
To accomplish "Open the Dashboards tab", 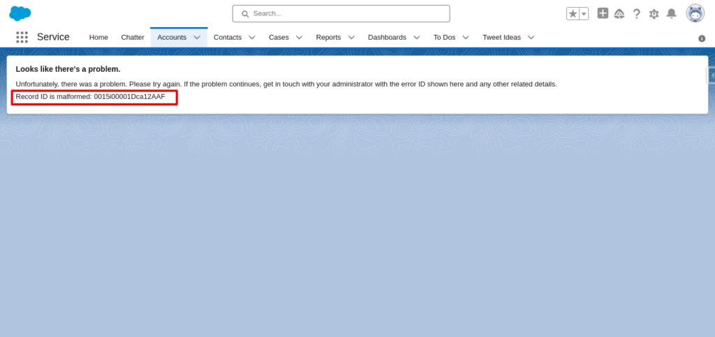I will click(x=387, y=38).
